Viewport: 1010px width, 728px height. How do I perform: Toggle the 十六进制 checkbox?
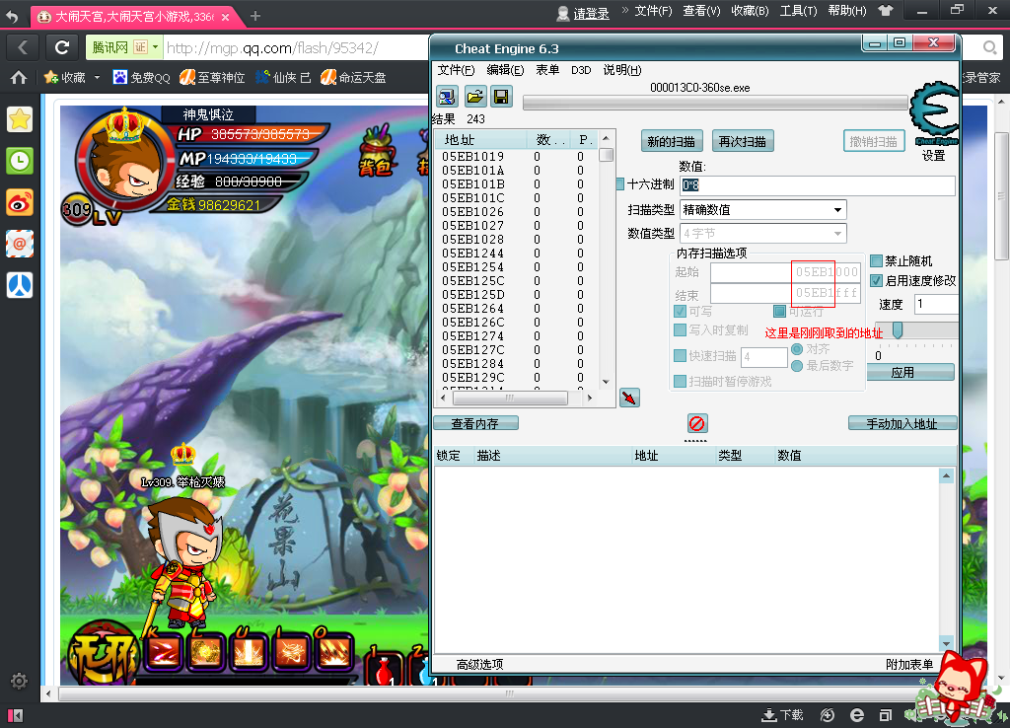click(619, 184)
